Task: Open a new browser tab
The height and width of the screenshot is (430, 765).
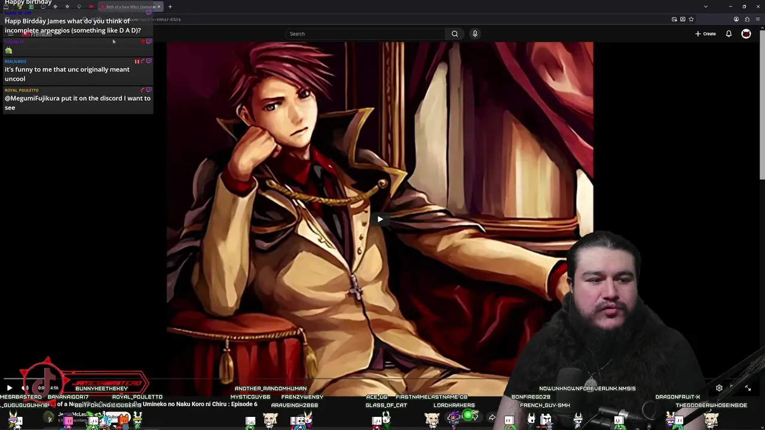Action: [170, 7]
